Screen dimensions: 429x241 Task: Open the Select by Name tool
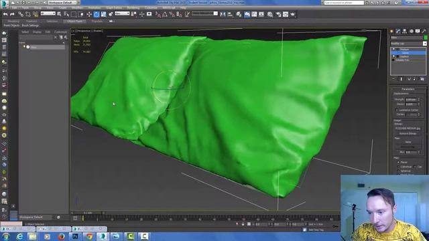[x=66, y=14]
